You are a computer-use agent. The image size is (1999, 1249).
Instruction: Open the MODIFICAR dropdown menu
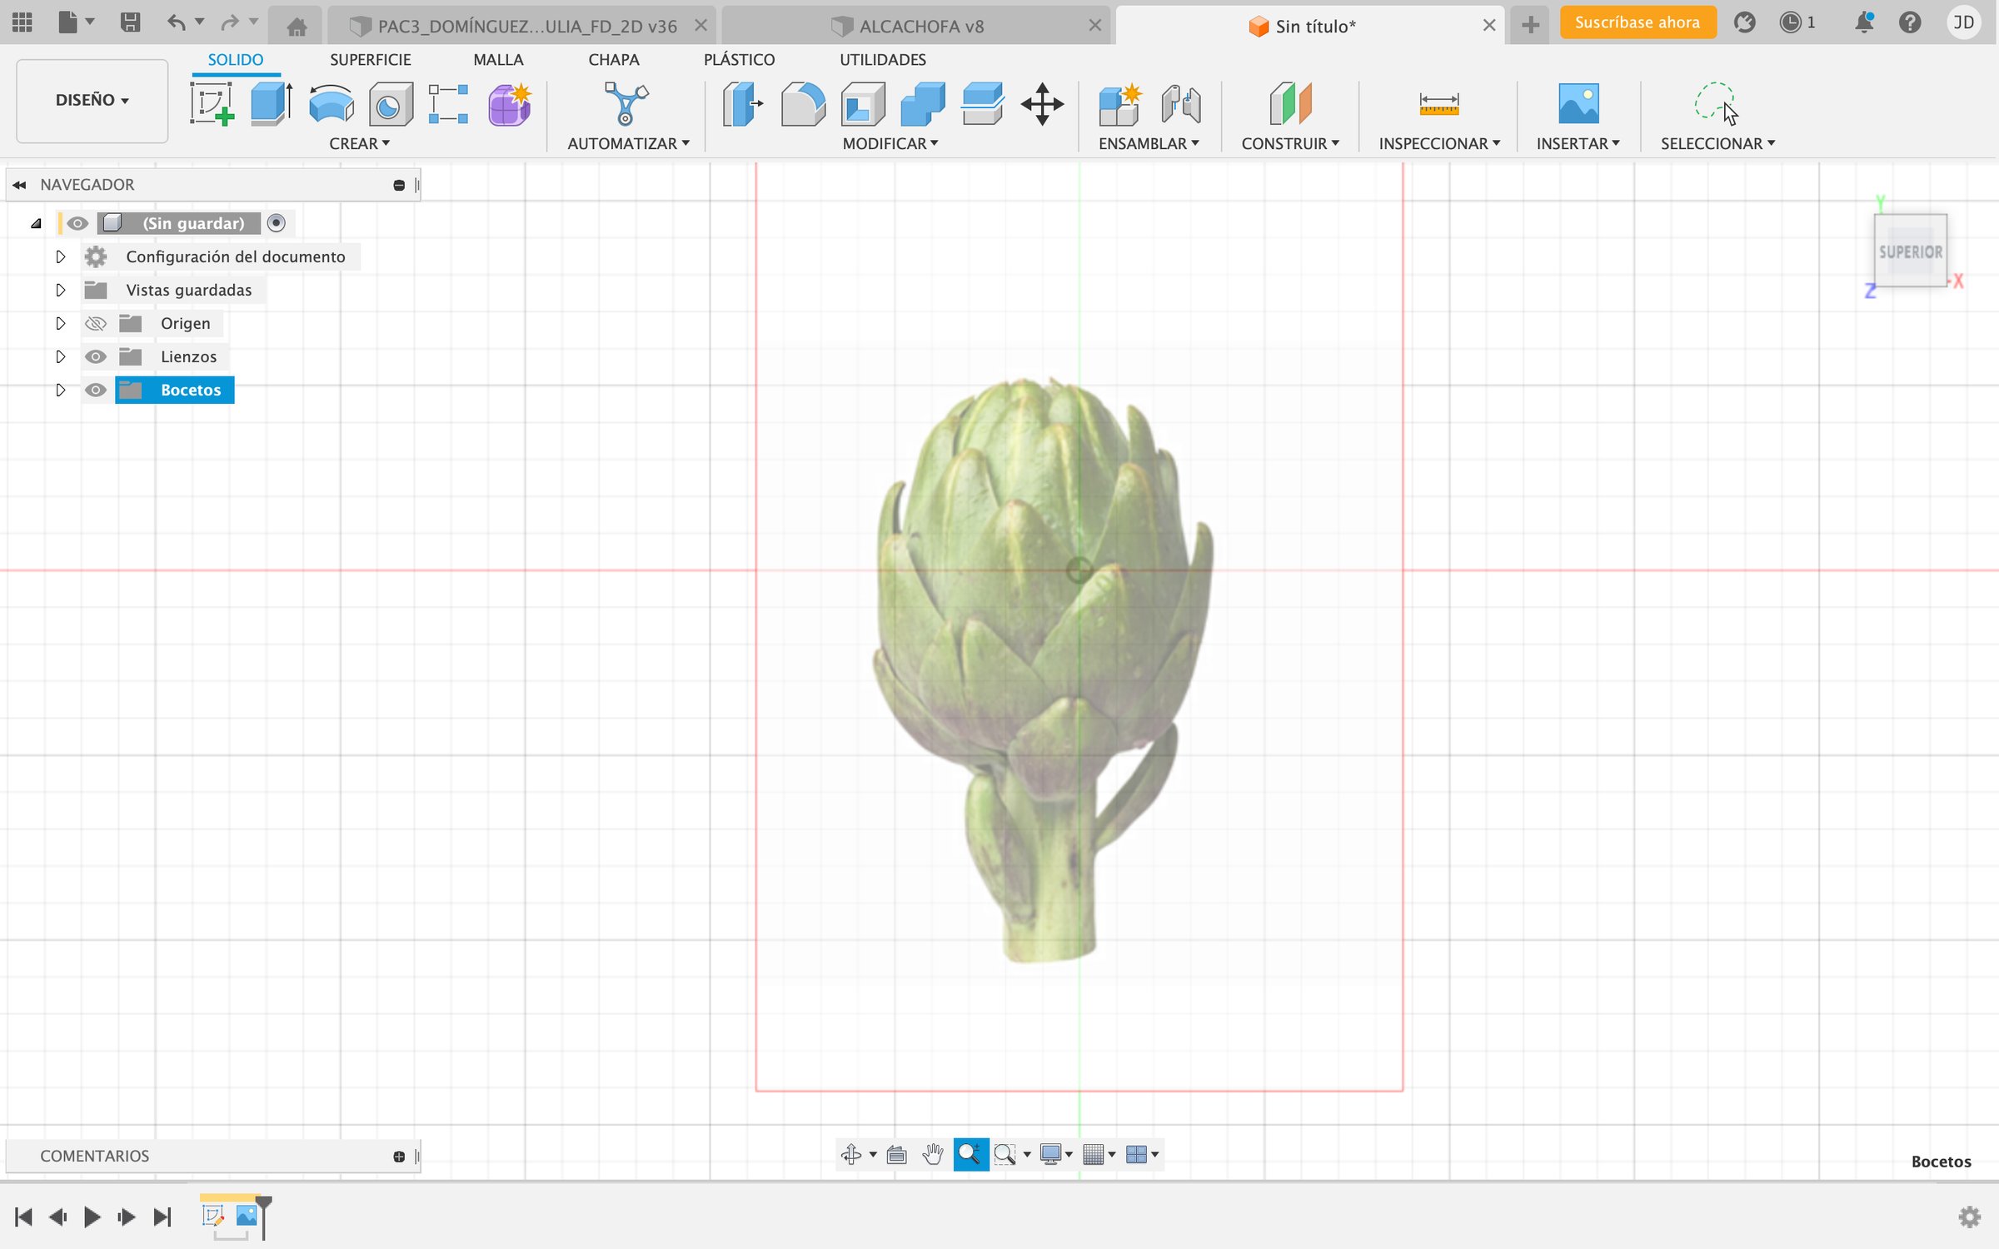click(x=890, y=143)
